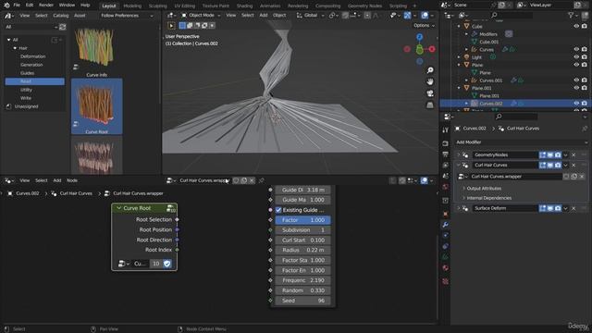The image size is (592, 333).
Task: Open the Global orientation dropdown
Action: click(x=311, y=16)
